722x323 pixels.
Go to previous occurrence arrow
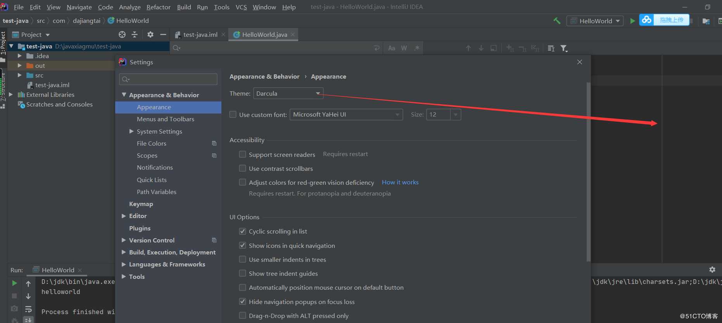tap(468, 48)
